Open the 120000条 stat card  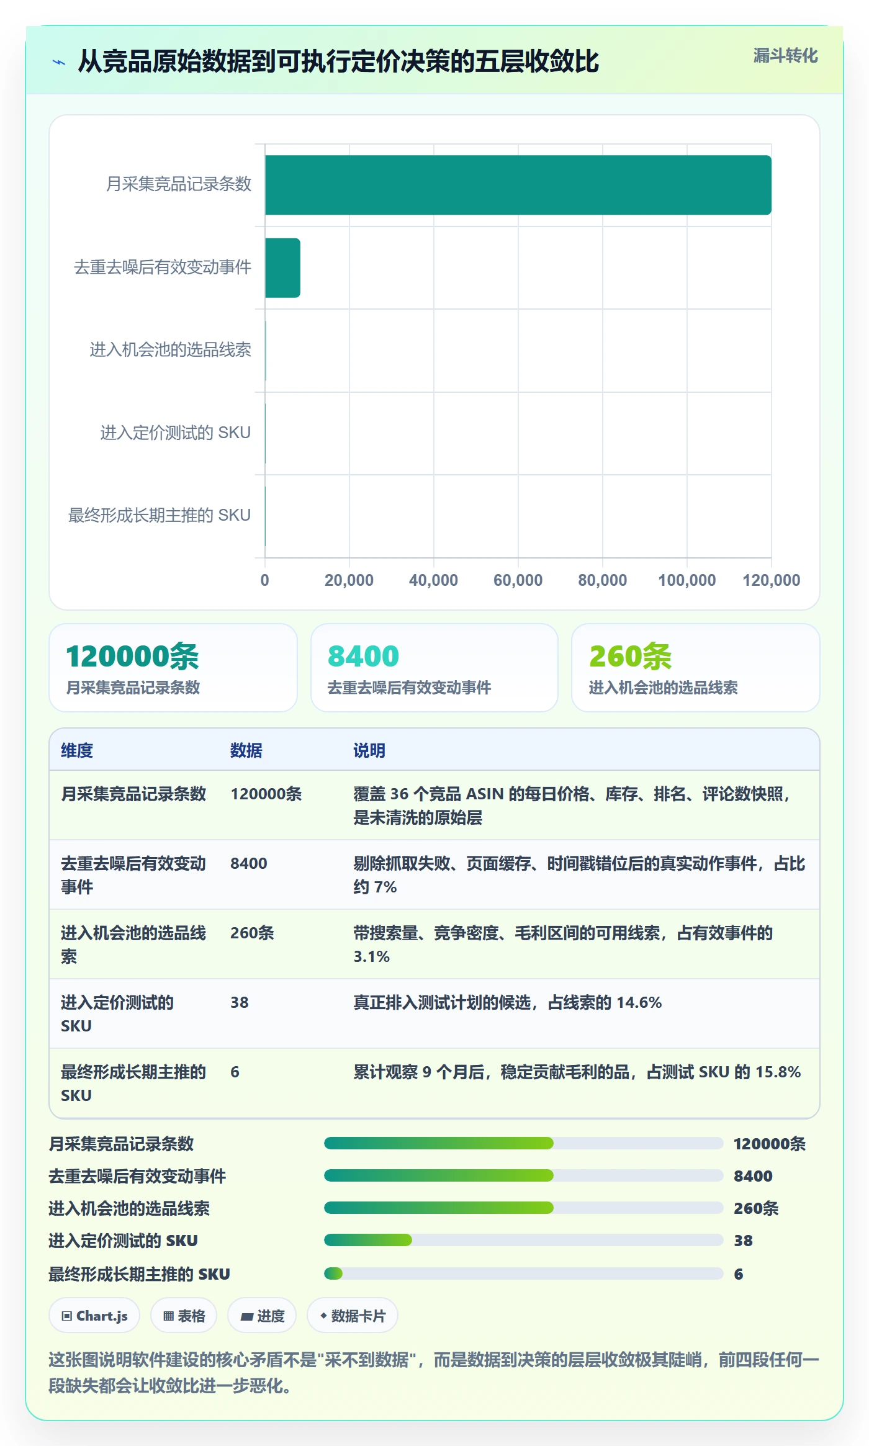tap(173, 668)
